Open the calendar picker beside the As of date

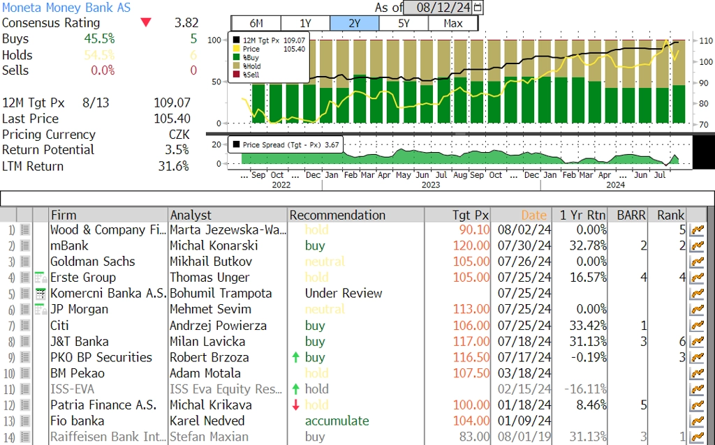[x=478, y=7]
